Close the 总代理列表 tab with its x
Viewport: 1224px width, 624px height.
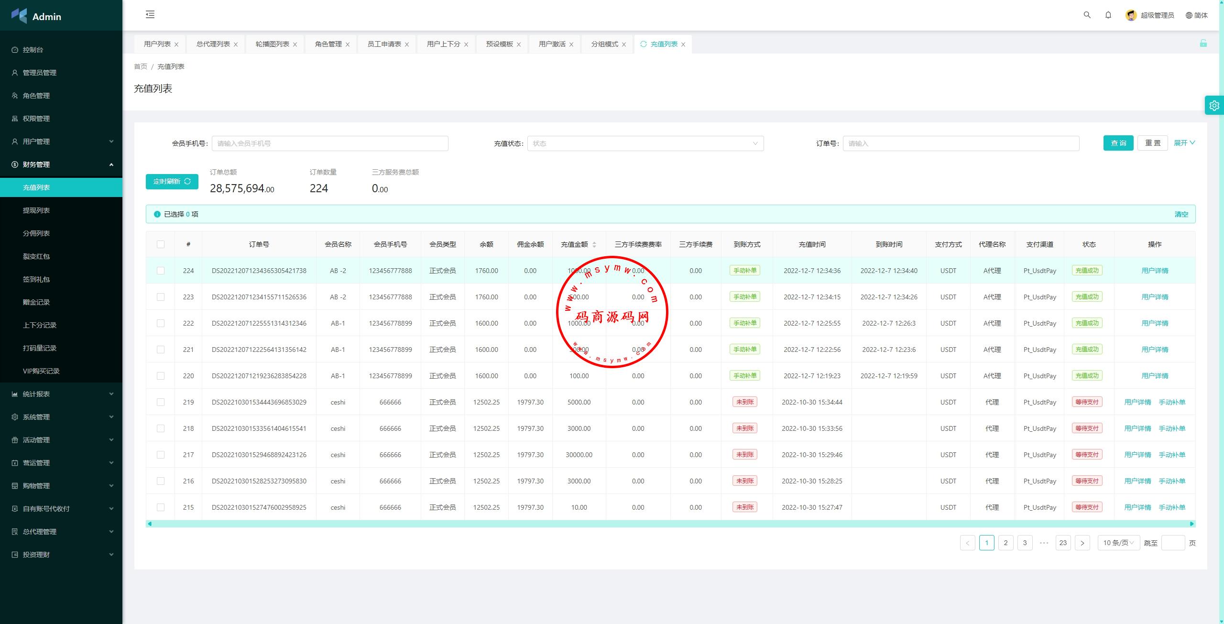pyautogui.click(x=236, y=44)
